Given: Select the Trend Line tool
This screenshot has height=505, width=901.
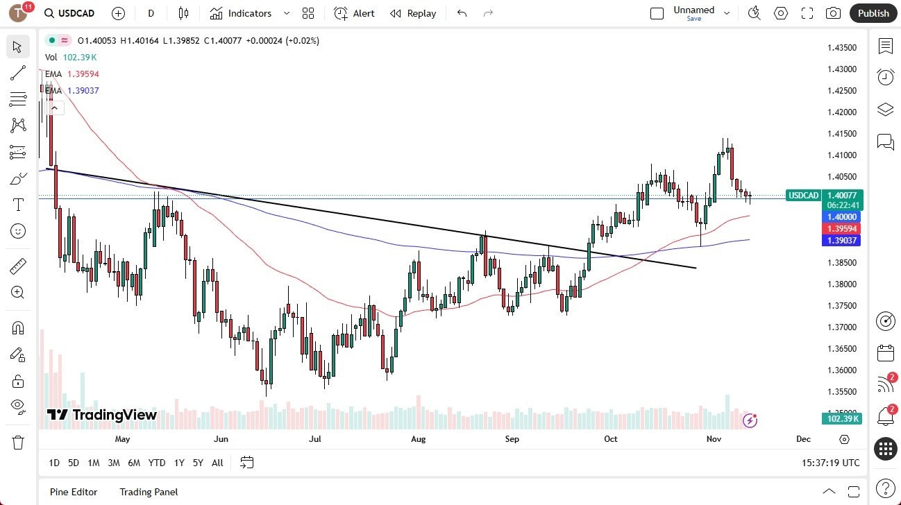Looking at the screenshot, I should [x=18, y=73].
